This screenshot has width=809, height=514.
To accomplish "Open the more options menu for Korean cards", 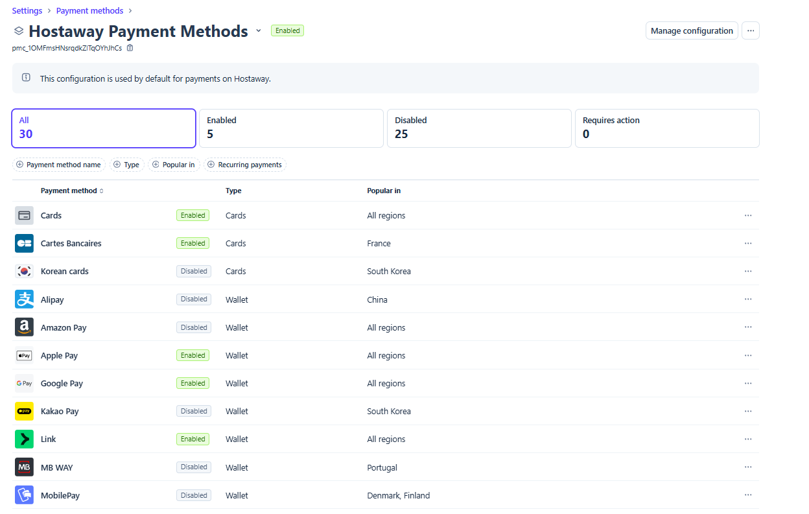I will (748, 271).
